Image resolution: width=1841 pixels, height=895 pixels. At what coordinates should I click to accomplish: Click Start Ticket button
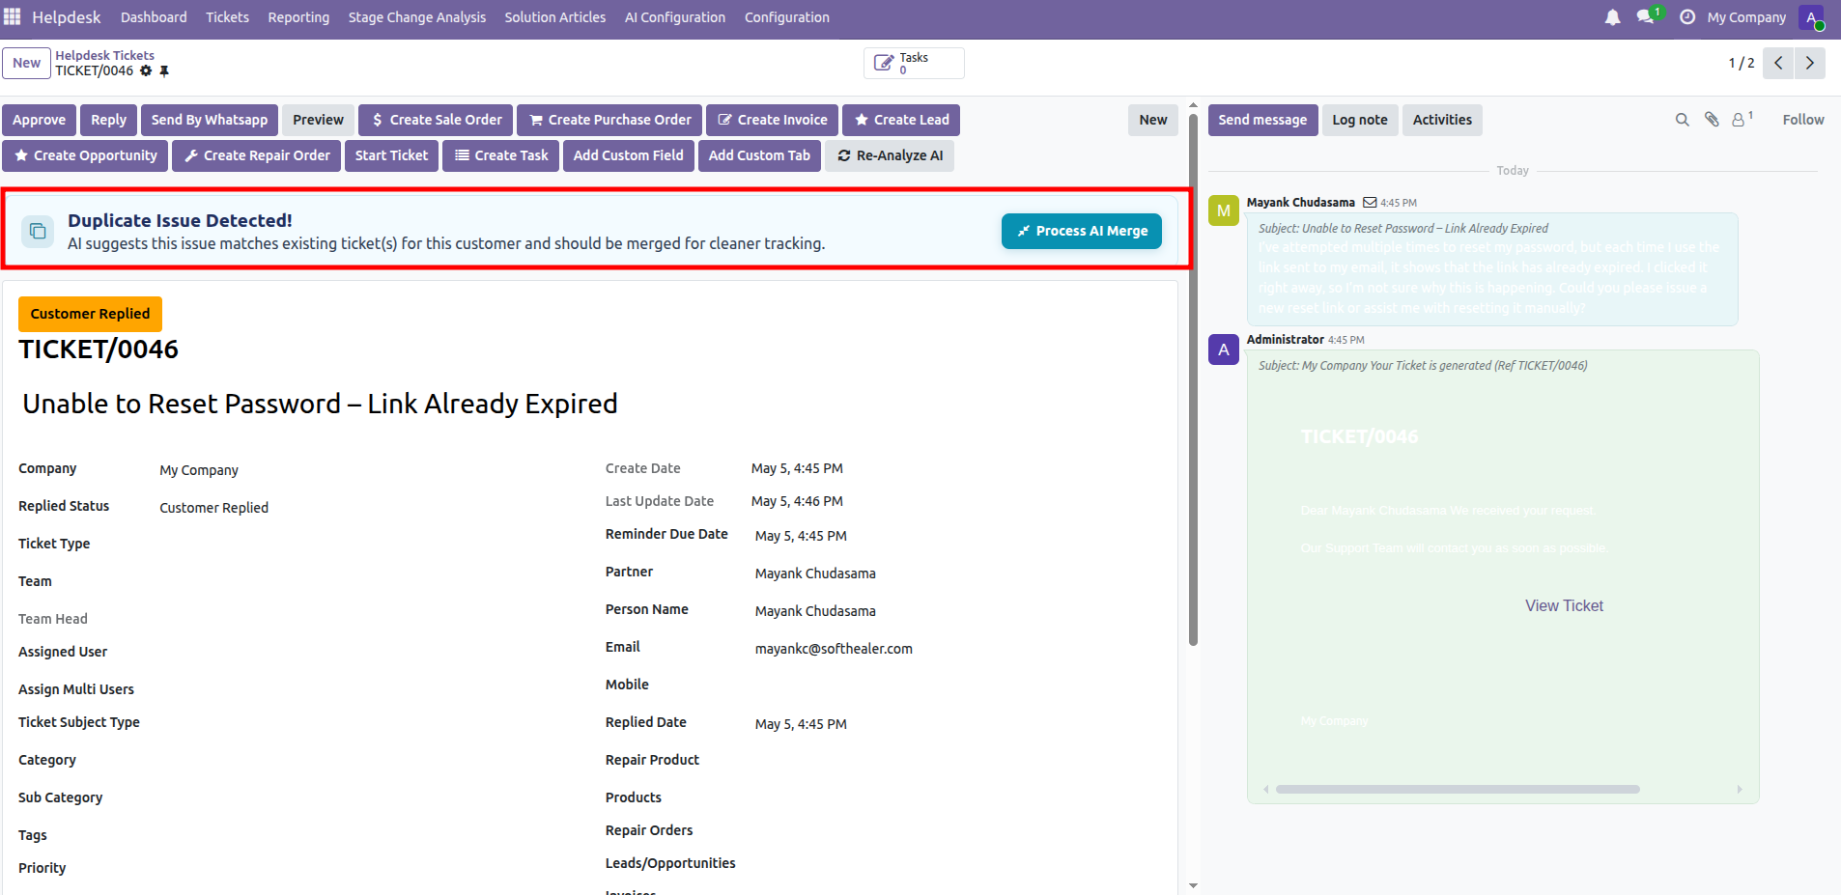391,155
